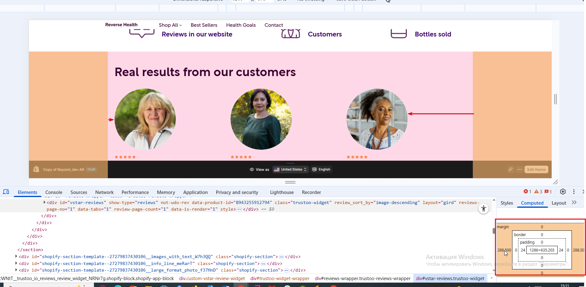The width and height of the screenshot is (586, 287).
Task: Click the red error count indicator
Action: coord(527,192)
